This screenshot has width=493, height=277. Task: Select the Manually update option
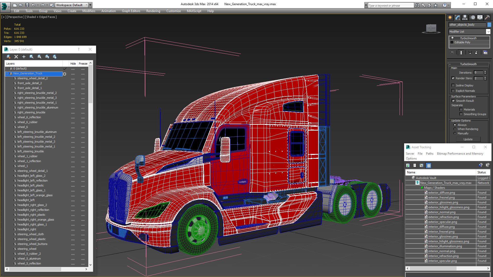coord(455,133)
